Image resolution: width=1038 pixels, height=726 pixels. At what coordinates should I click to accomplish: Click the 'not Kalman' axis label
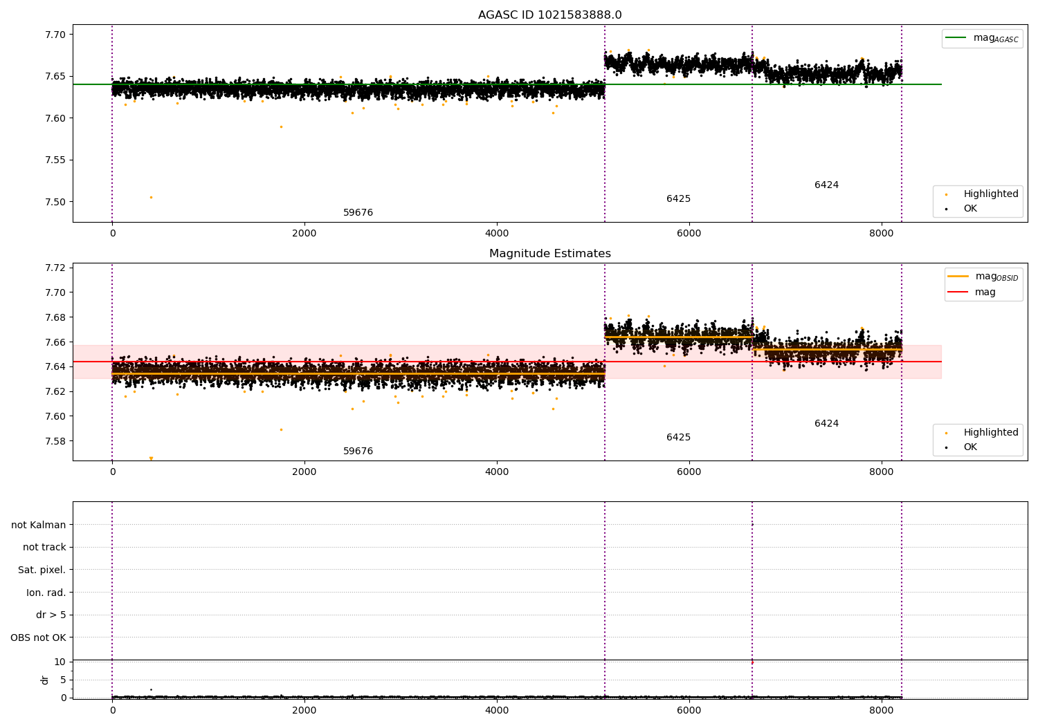coord(39,525)
